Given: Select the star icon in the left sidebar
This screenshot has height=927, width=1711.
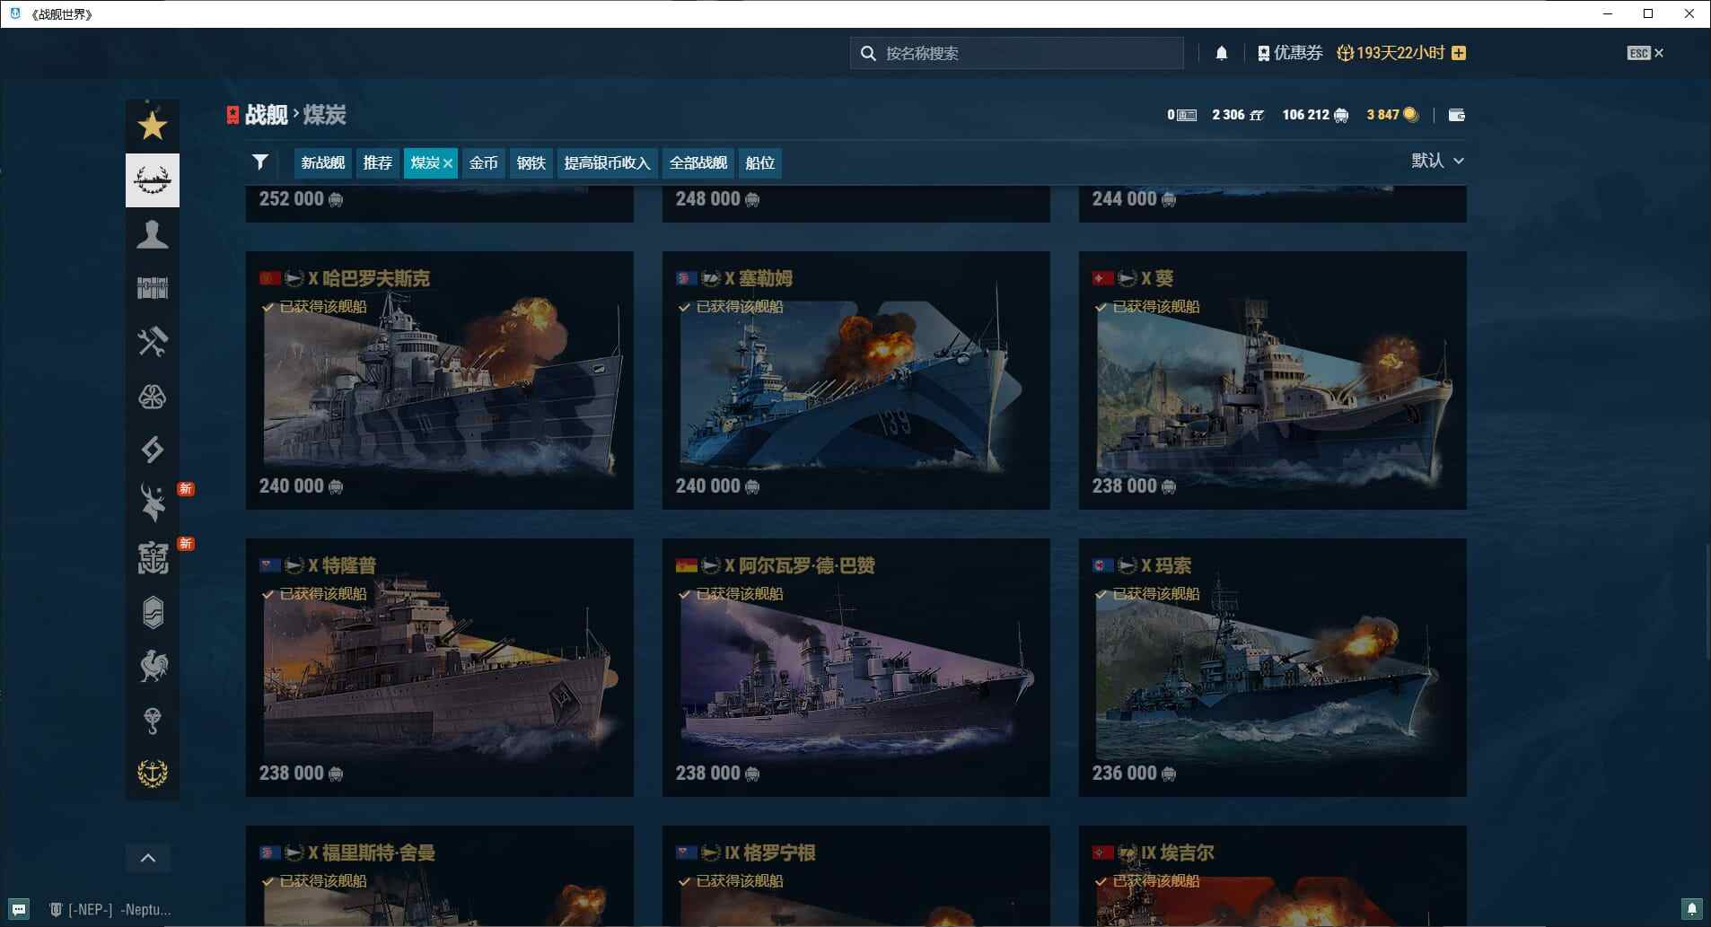Looking at the screenshot, I should tap(152, 126).
